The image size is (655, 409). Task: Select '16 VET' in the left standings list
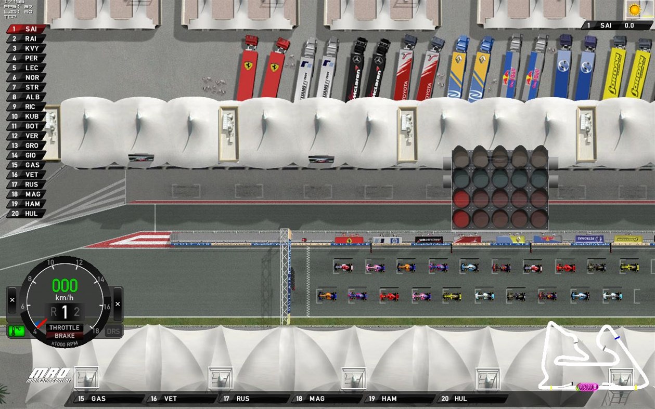pos(25,175)
